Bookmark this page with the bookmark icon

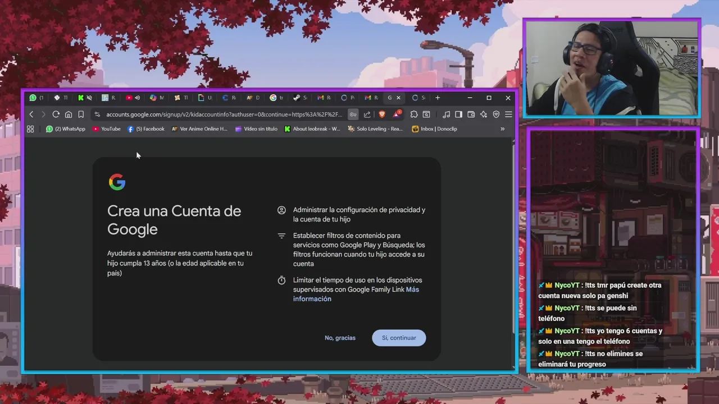pyautogui.click(x=81, y=114)
